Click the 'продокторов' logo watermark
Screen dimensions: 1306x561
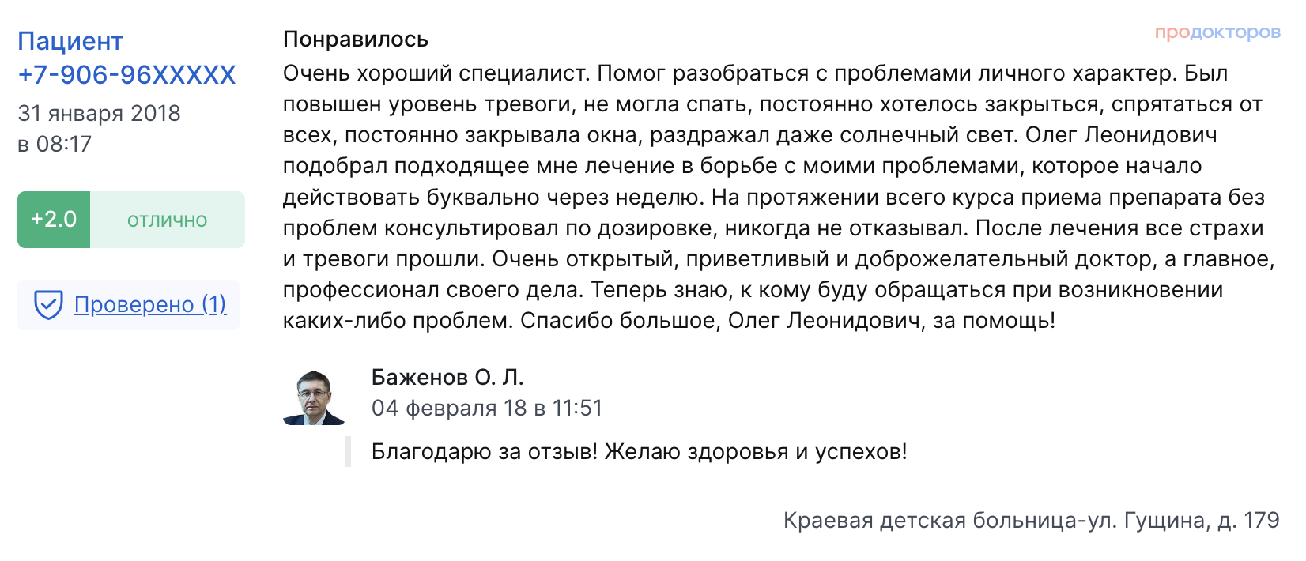point(1217,32)
